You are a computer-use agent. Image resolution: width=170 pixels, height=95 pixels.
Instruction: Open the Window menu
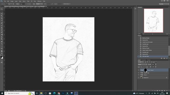[x=39, y=1]
